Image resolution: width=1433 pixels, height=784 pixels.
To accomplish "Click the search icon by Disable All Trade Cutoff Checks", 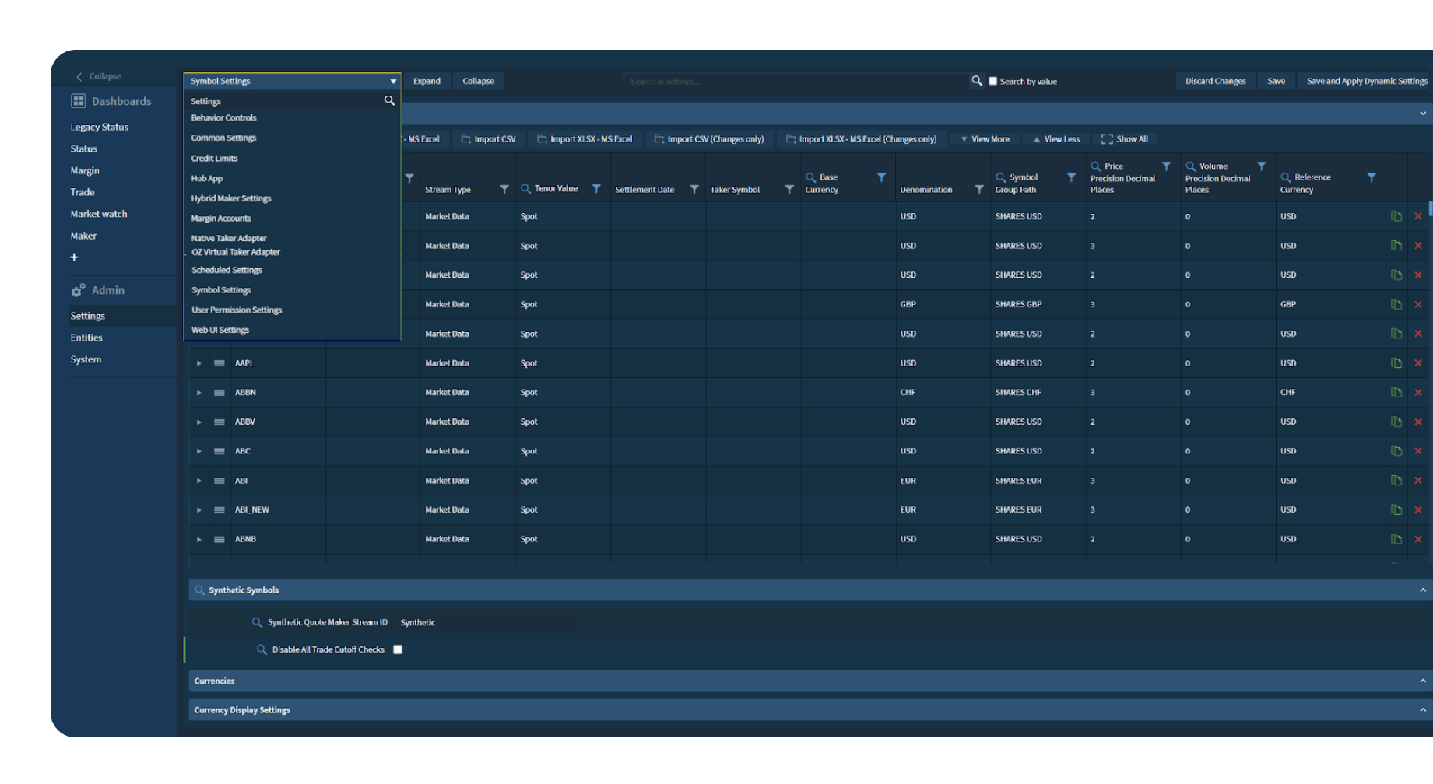I will pyautogui.click(x=262, y=649).
